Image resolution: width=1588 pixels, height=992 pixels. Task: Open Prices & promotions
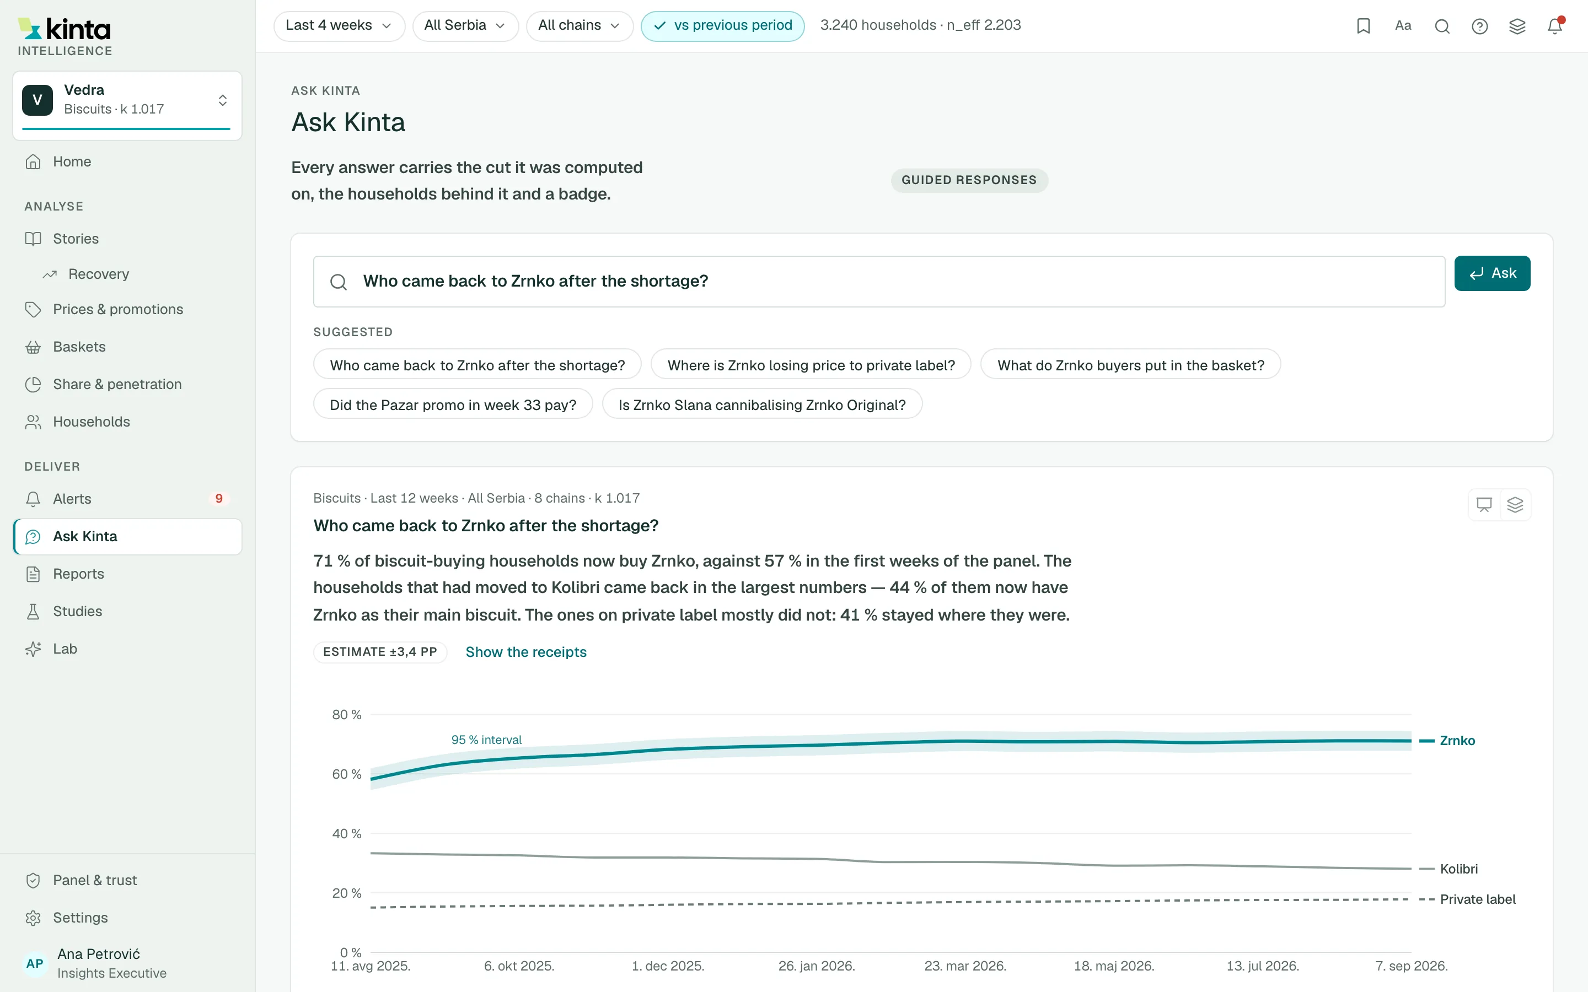127,309
